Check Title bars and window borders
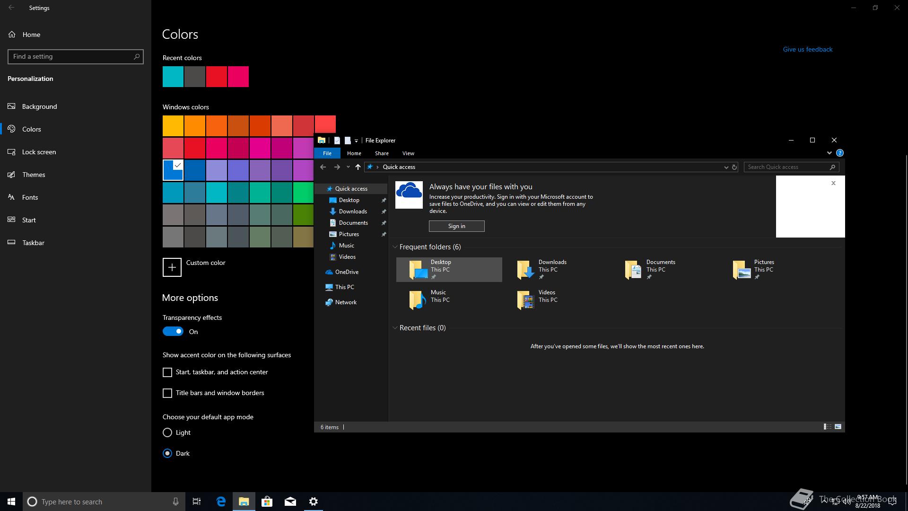The width and height of the screenshot is (908, 511). (x=167, y=393)
